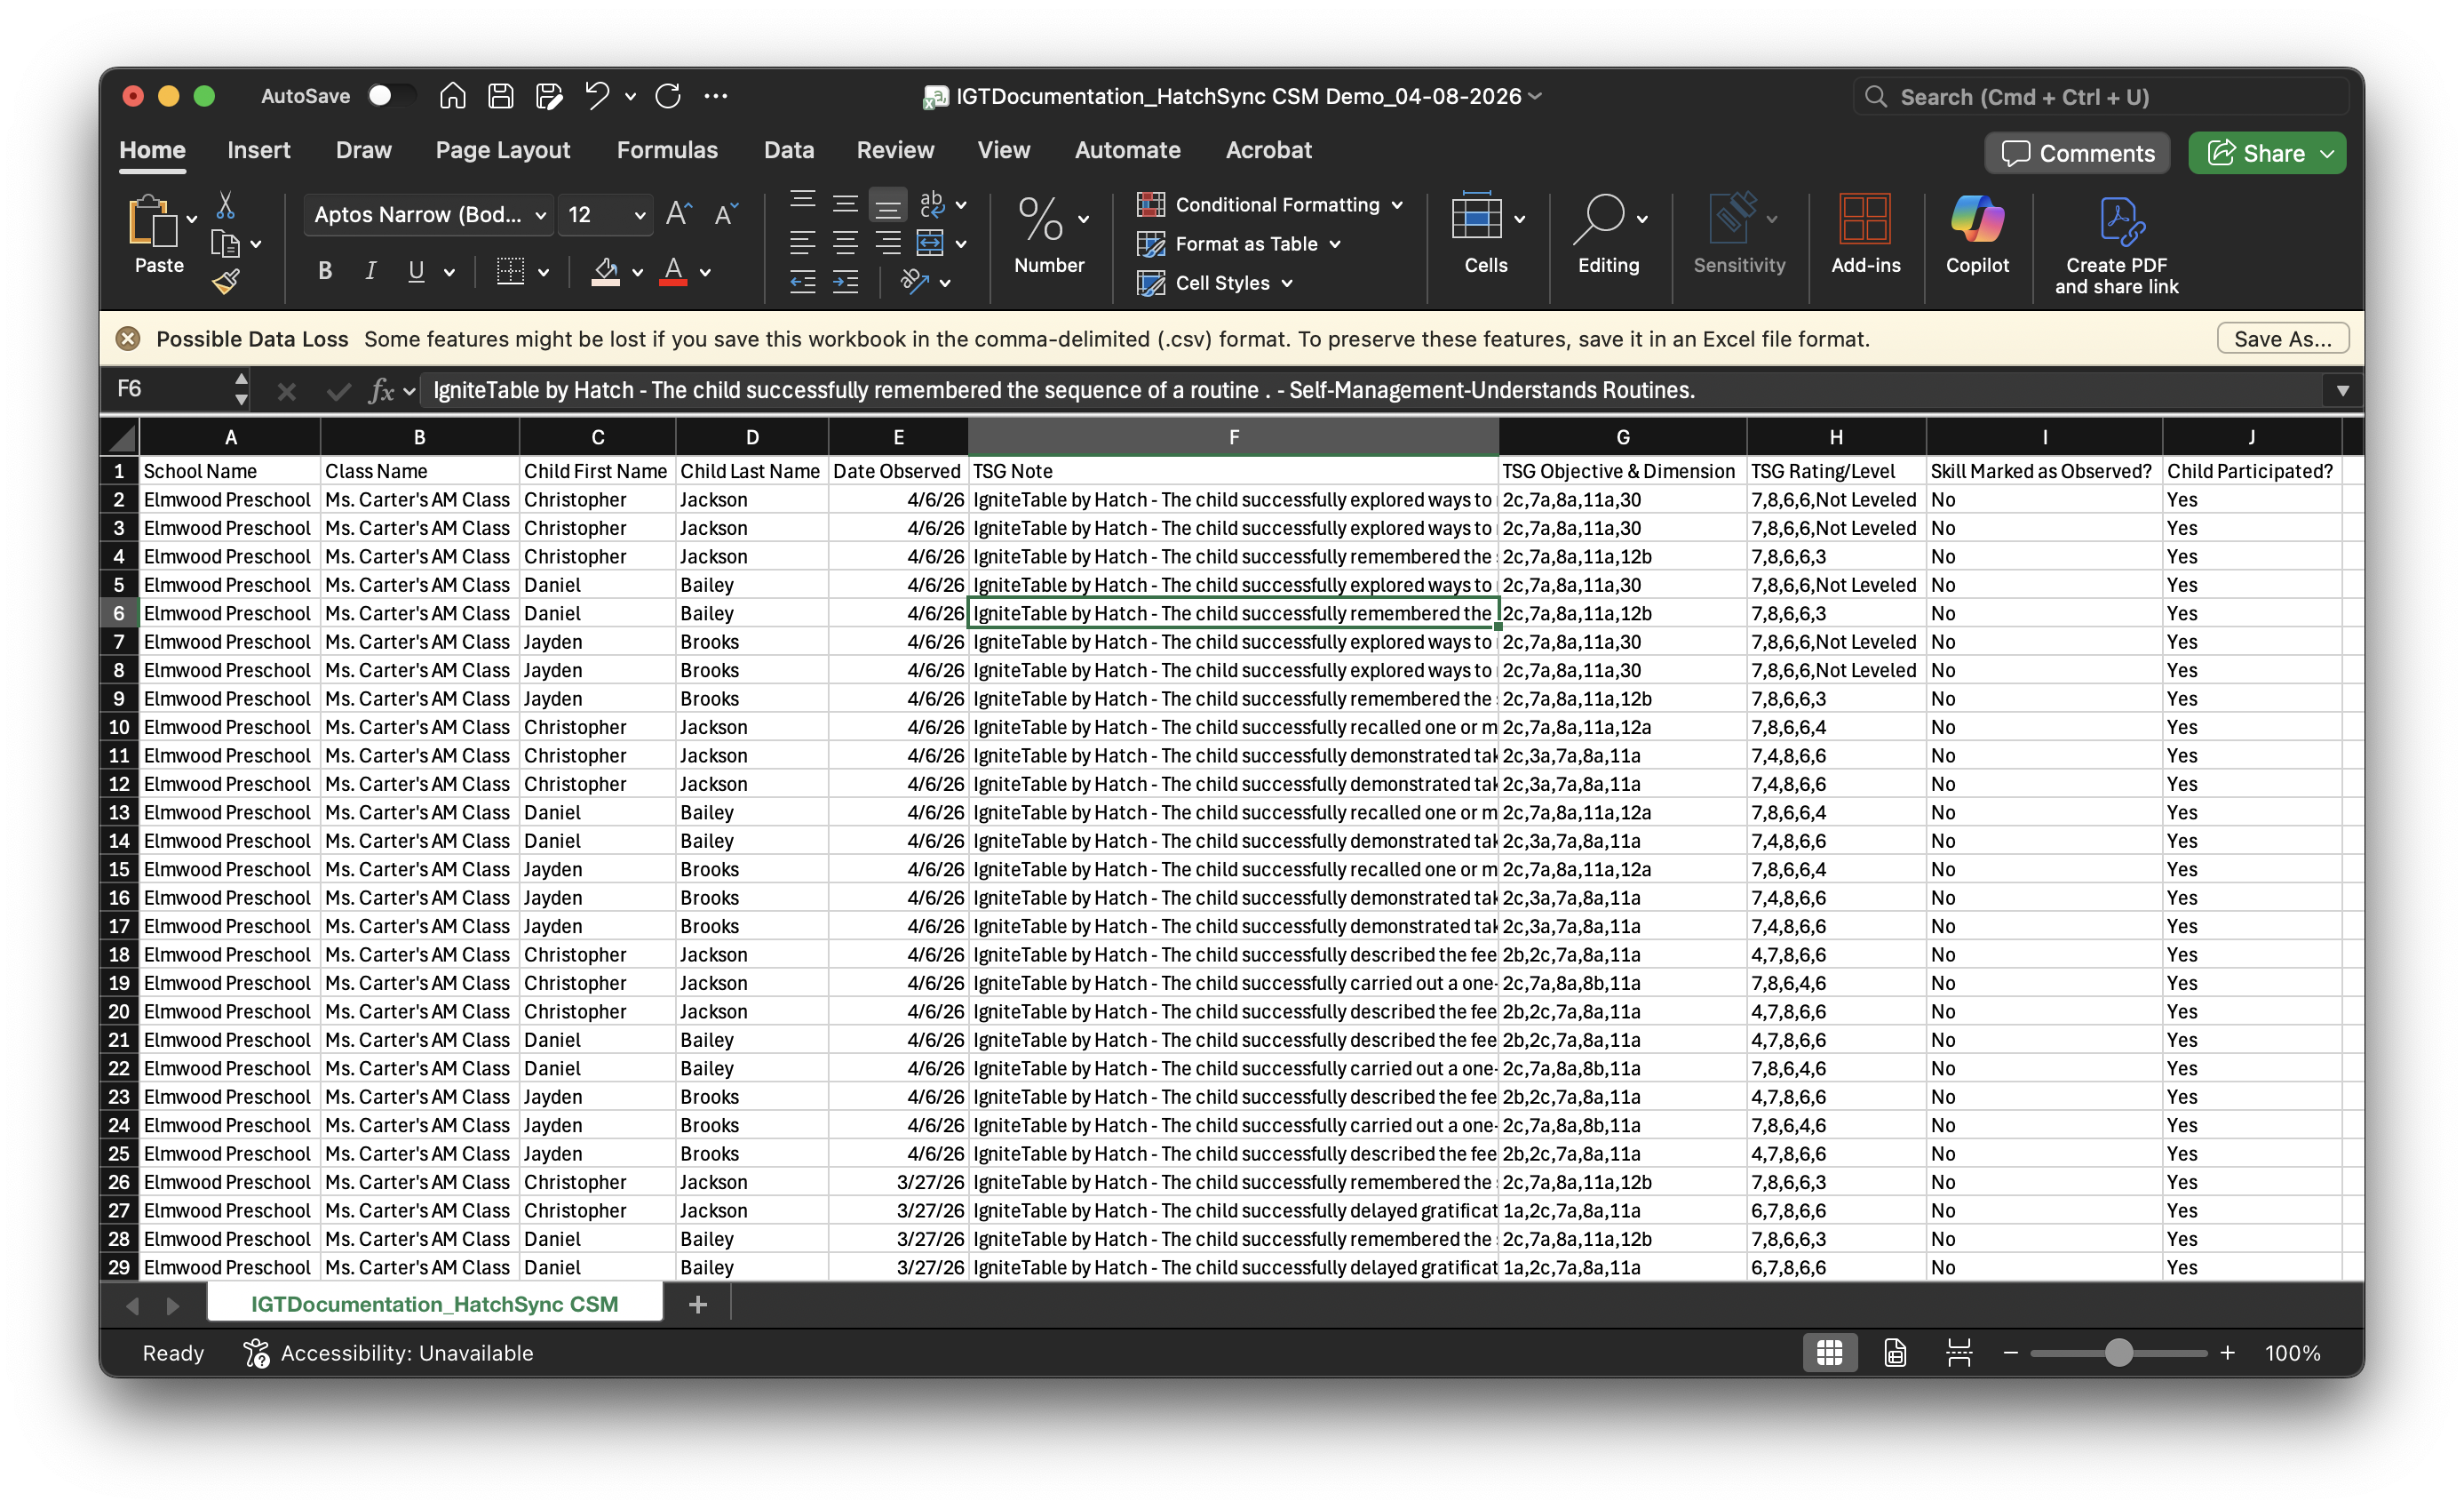
Task: Click Merge & Center icon
Action: coord(930,244)
